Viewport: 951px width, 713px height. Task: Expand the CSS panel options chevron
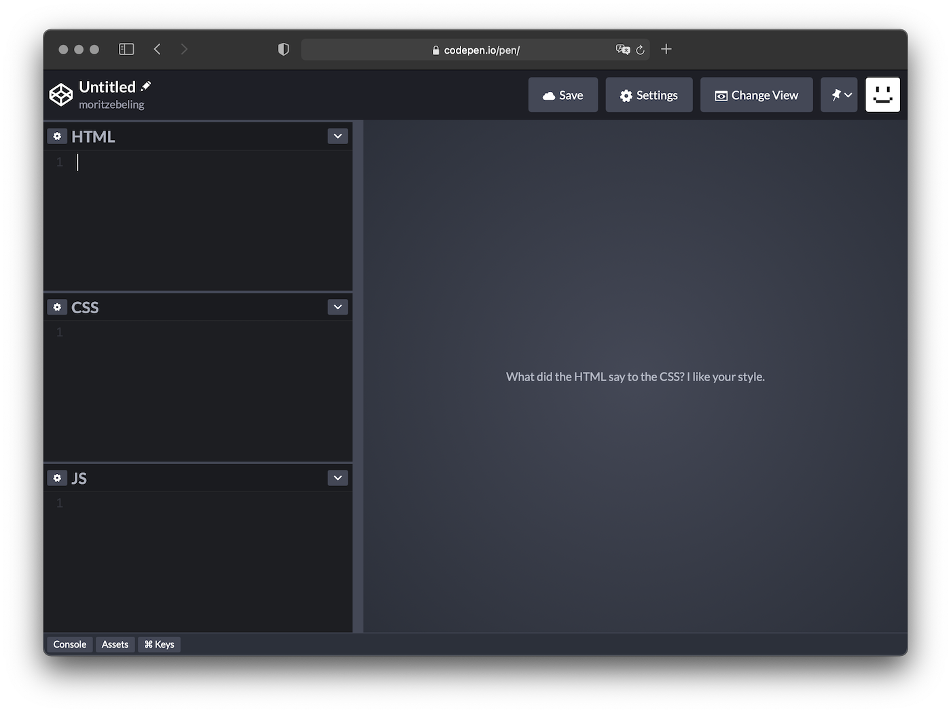(x=338, y=307)
